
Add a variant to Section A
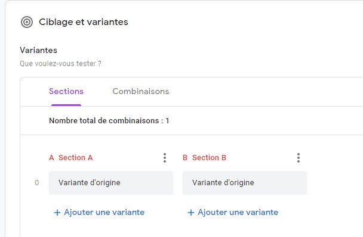point(99,212)
